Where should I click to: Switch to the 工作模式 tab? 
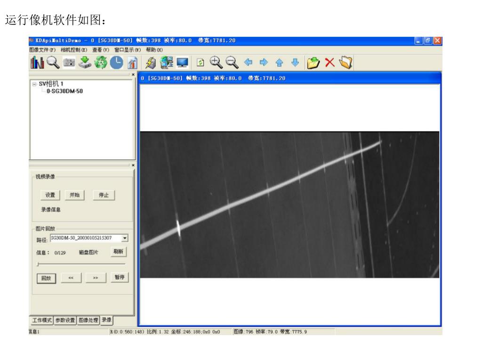(x=42, y=321)
